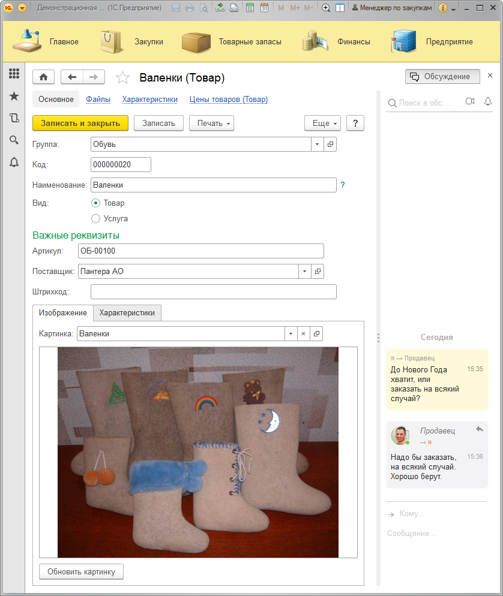Screen dimensions: 503x596
Task: Click the Записать и закрыть button
Action: [80, 123]
